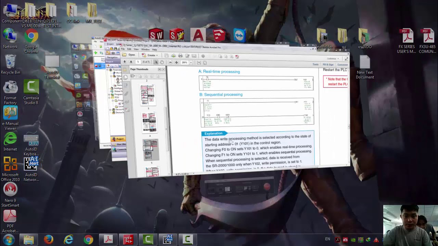This screenshot has width=438, height=246.
Task: Click the Open button in Acrobat toolbar
Action: click(x=129, y=55)
